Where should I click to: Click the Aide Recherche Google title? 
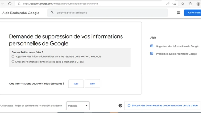point(21,13)
